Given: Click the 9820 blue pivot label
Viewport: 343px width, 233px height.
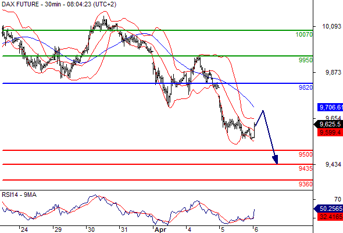Looking at the screenshot, I should click(306, 87).
